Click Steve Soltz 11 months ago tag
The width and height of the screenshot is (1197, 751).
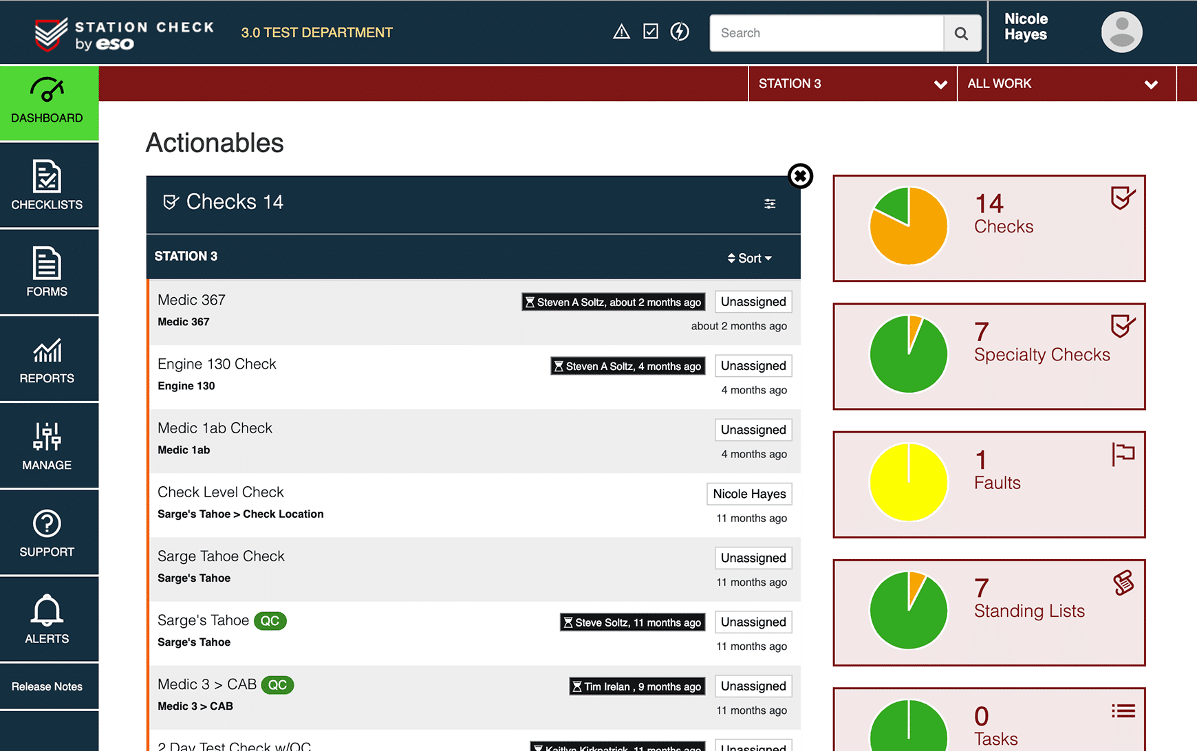point(633,622)
